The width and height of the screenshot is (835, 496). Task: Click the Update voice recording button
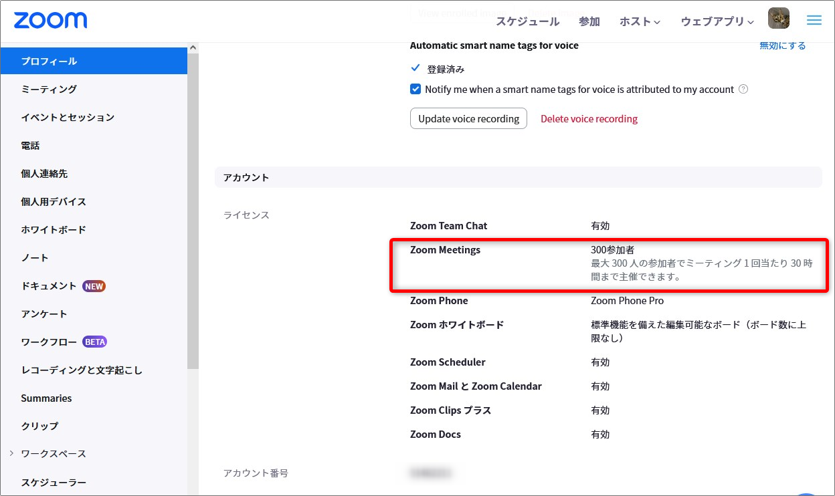[468, 118]
